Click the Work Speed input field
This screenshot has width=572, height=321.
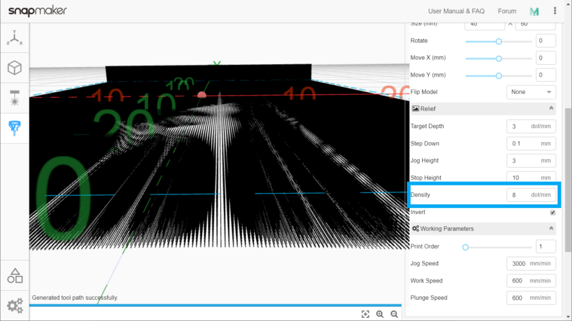(x=531, y=281)
